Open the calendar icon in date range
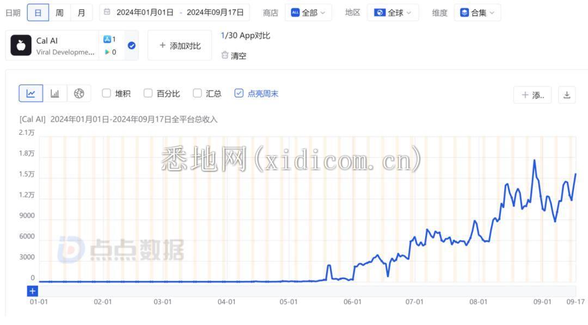The height and width of the screenshot is (325, 588). (107, 12)
